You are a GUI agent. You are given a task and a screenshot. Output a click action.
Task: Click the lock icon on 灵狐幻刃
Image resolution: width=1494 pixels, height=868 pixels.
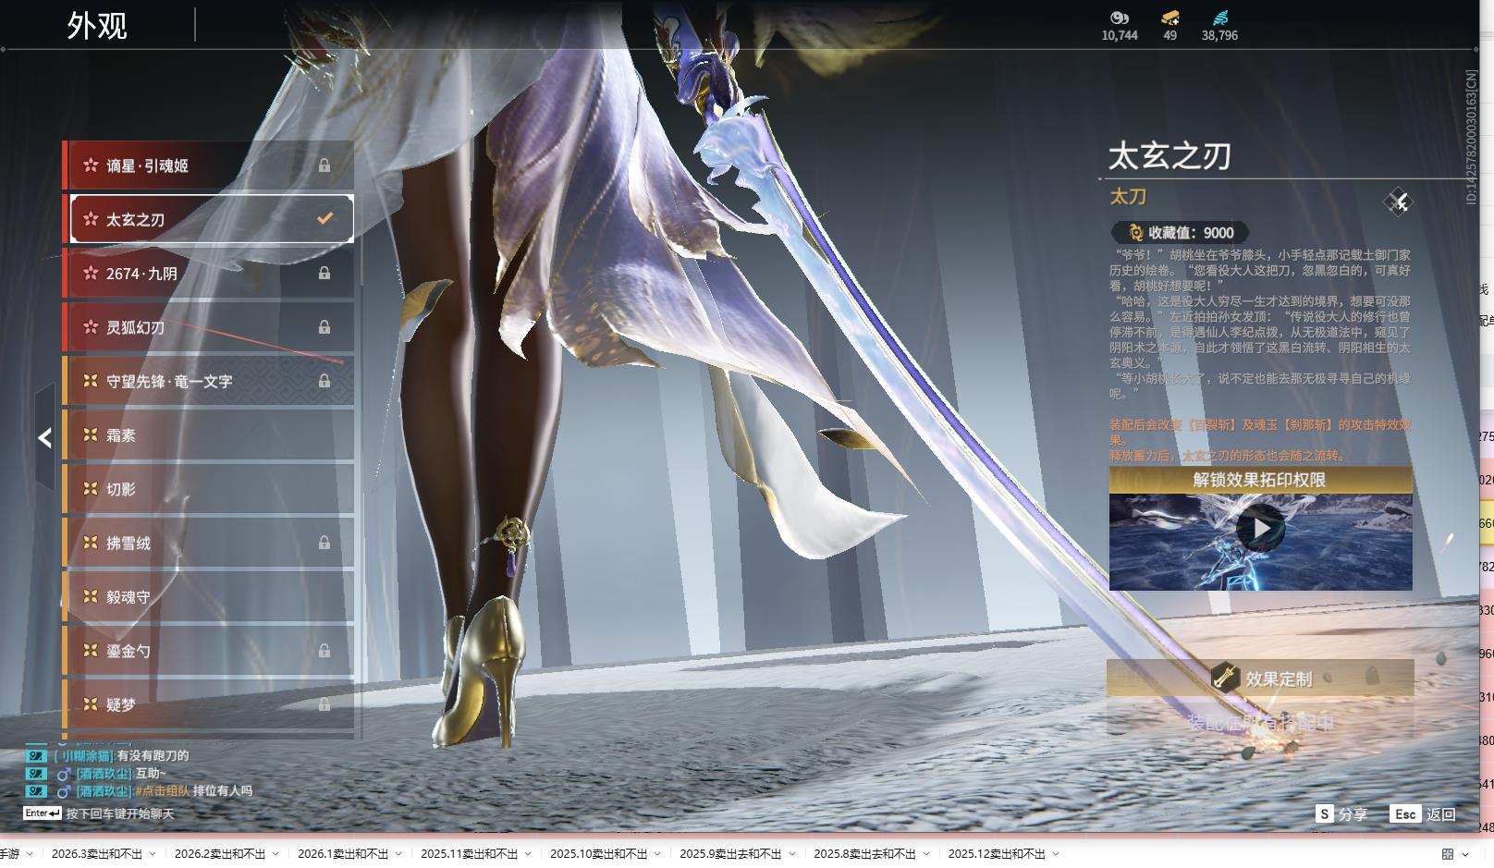(x=325, y=327)
